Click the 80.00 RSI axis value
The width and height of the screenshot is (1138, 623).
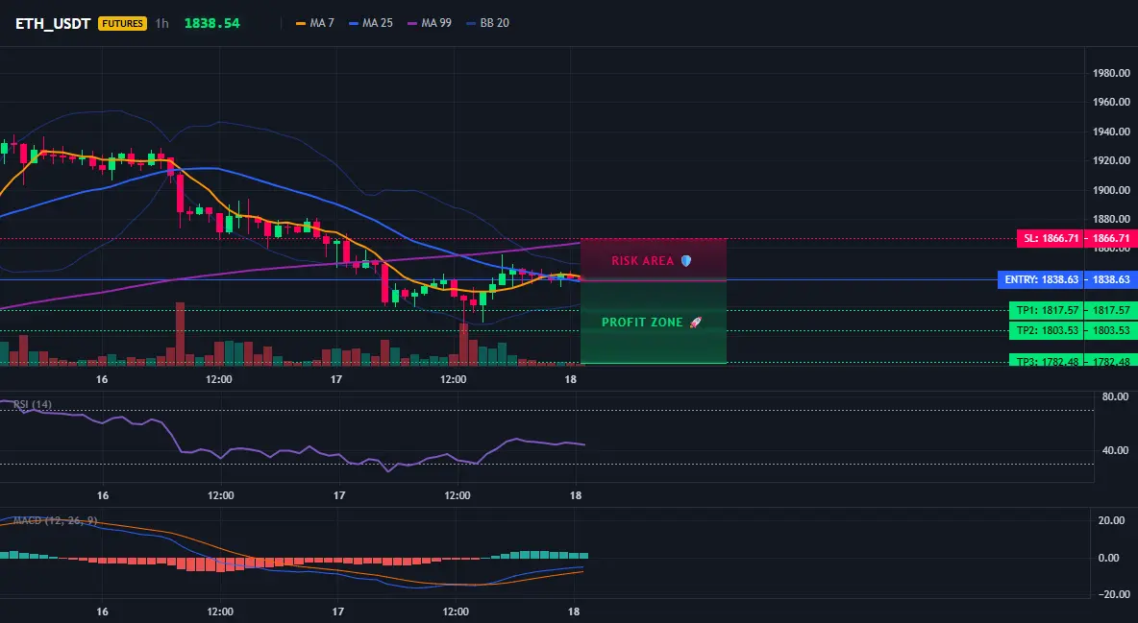[x=1115, y=396]
